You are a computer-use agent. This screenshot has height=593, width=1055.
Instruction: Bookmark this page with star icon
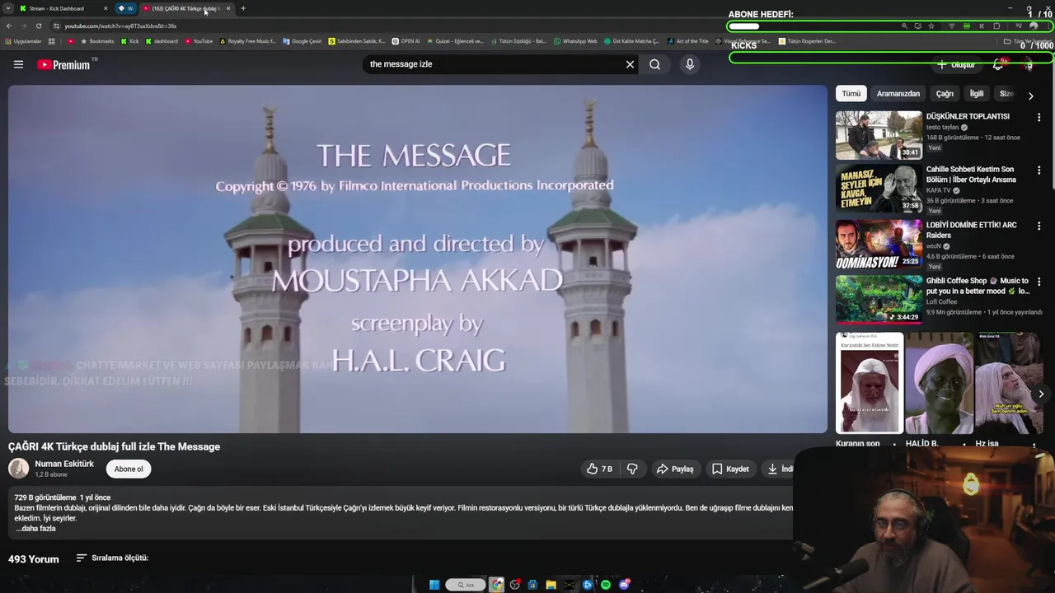coord(931,26)
